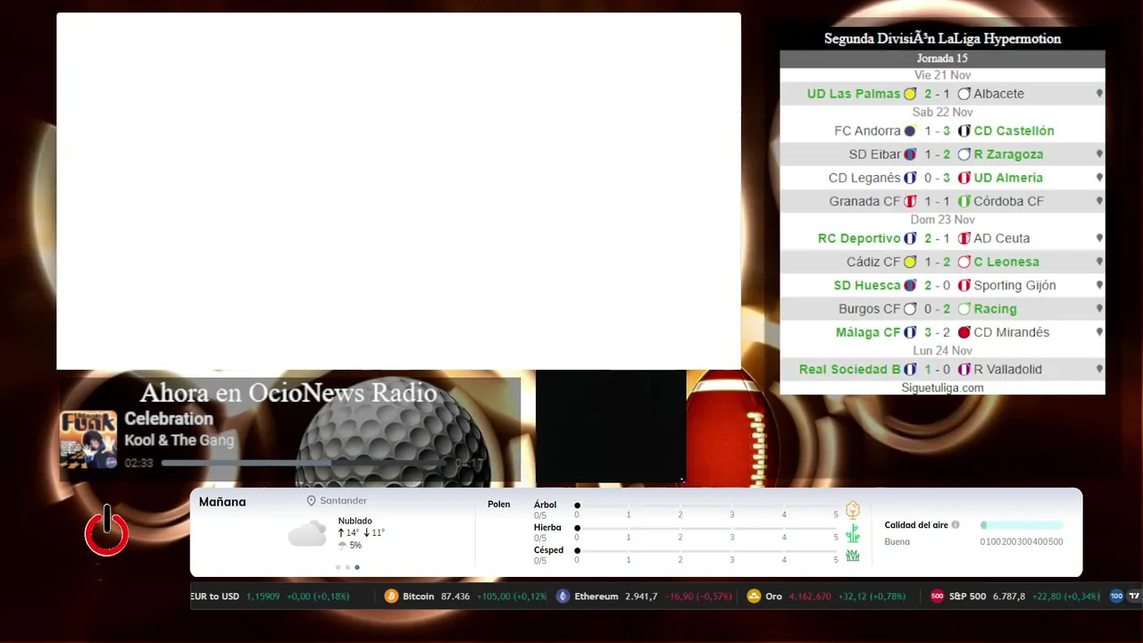Viewport: 1143px width, 643px height.
Task: Click the Racing team badge
Action: (964, 309)
